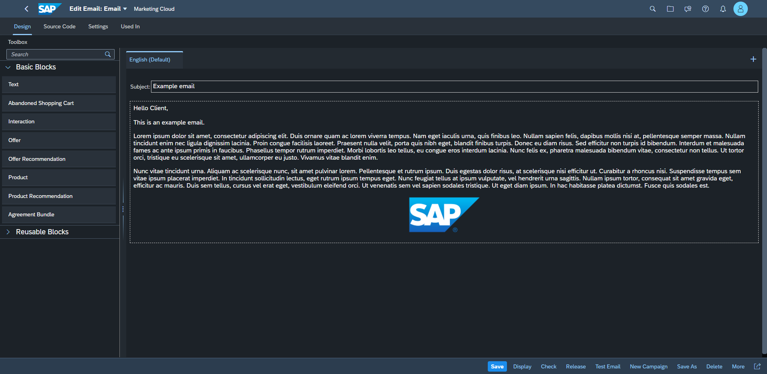Screen dimensions: 767x374
Task: Click the Check button
Action: click(x=548, y=366)
